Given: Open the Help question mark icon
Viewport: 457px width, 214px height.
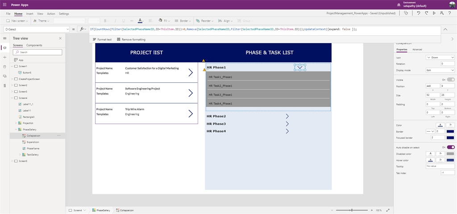Looking at the screenshot, I should tap(450, 13).
